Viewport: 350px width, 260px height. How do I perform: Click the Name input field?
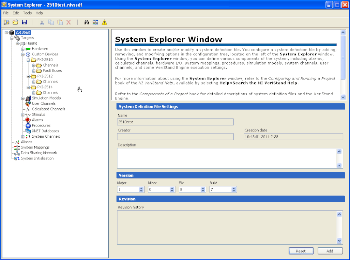[x=175, y=122]
